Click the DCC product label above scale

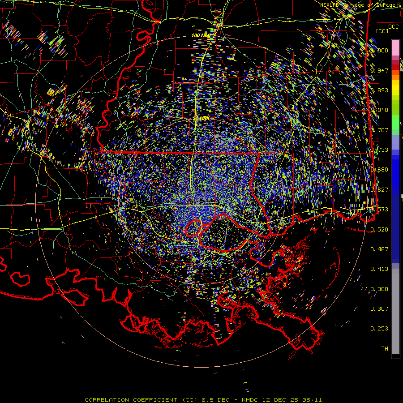click(393, 27)
